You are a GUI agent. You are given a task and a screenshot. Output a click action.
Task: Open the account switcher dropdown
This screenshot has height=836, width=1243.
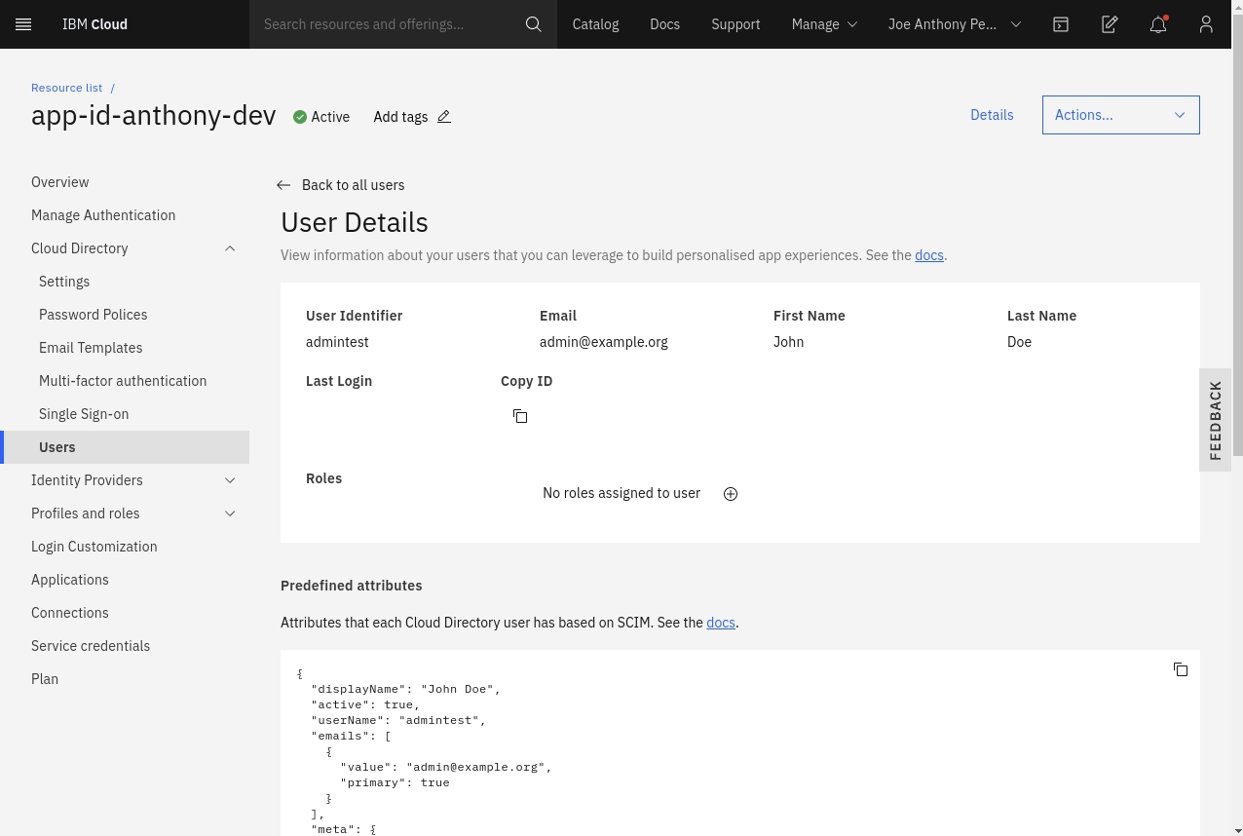954,24
